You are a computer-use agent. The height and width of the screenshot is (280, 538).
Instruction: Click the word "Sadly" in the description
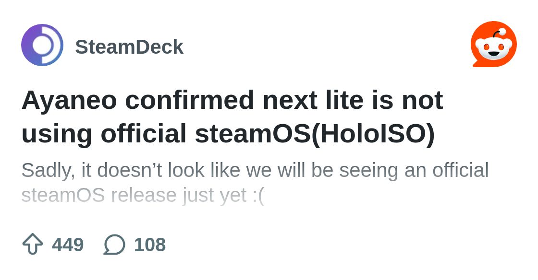coord(48,170)
